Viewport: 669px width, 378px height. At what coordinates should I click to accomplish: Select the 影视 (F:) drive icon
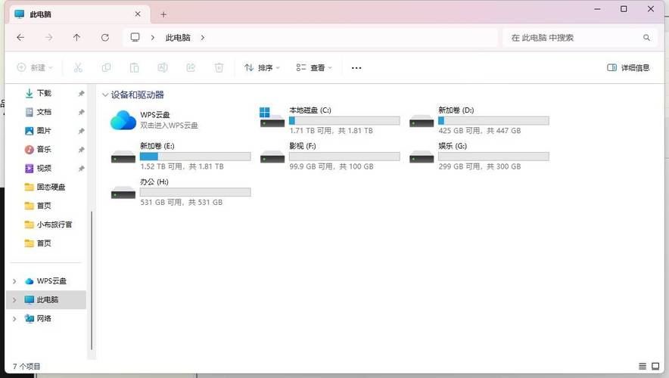272,156
